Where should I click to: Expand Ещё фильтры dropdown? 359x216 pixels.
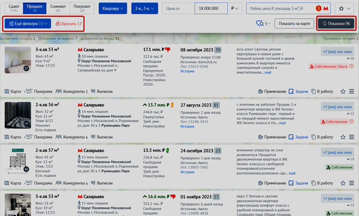tap(28, 23)
